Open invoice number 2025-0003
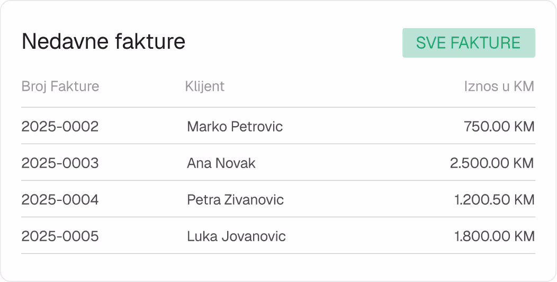Image resolution: width=557 pixels, height=282 pixels. (60, 163)
